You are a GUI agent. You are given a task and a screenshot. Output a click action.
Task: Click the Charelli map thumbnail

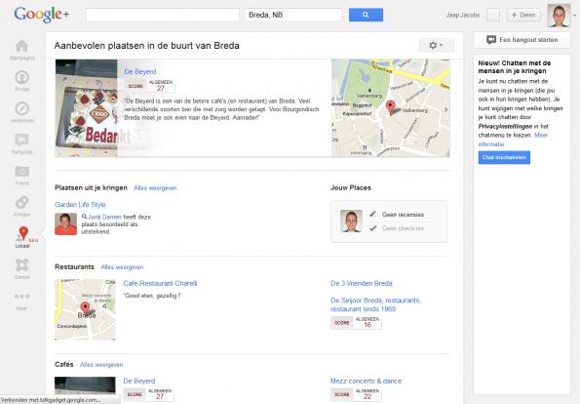[x=85, y=309]
